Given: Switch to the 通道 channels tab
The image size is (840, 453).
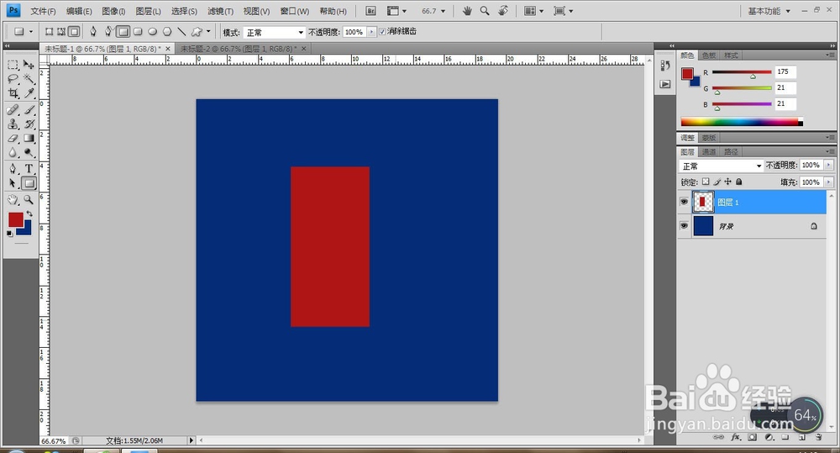Looking at the screenshot, I should 709,152.
